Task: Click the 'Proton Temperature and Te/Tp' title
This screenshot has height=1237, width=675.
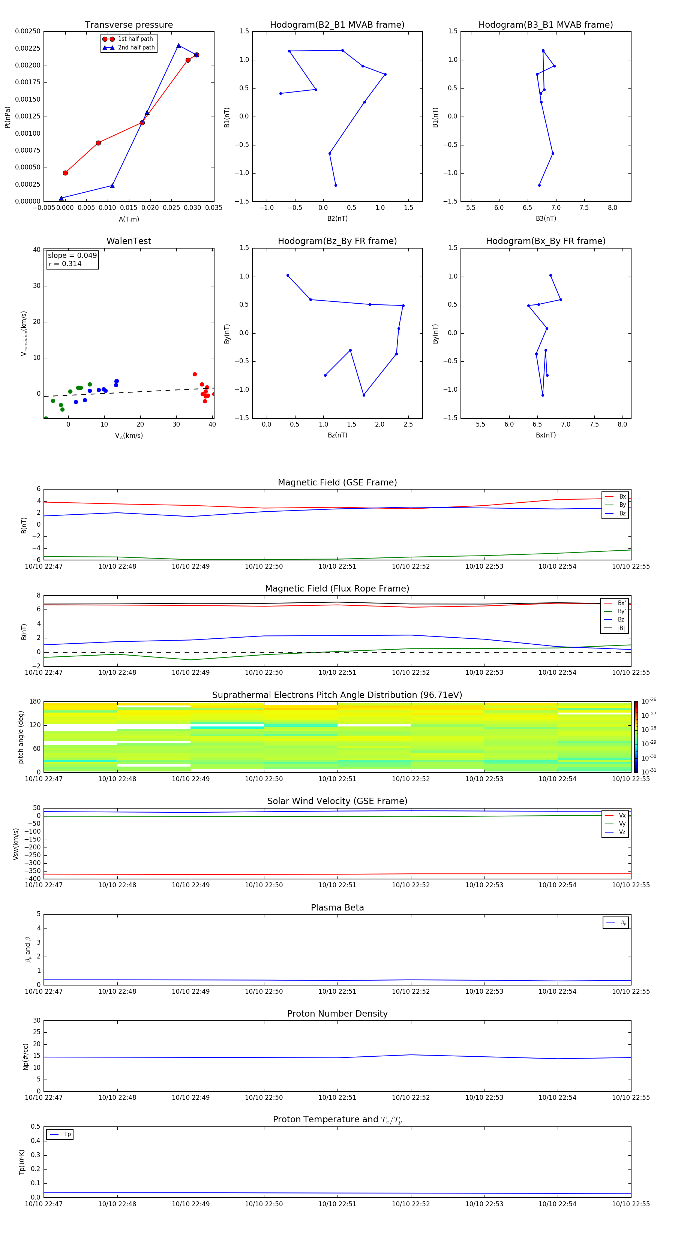Action: (x=337, y=1120)
